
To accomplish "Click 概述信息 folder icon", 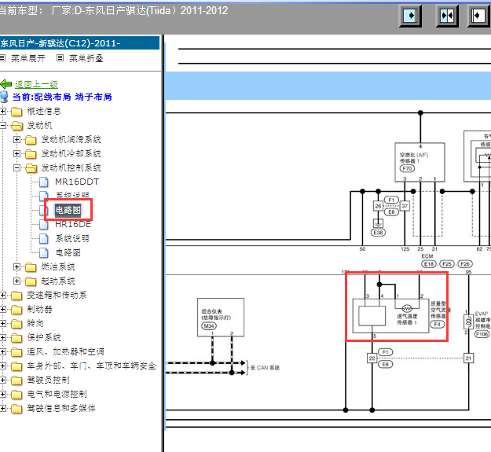I will coord(16,112).
